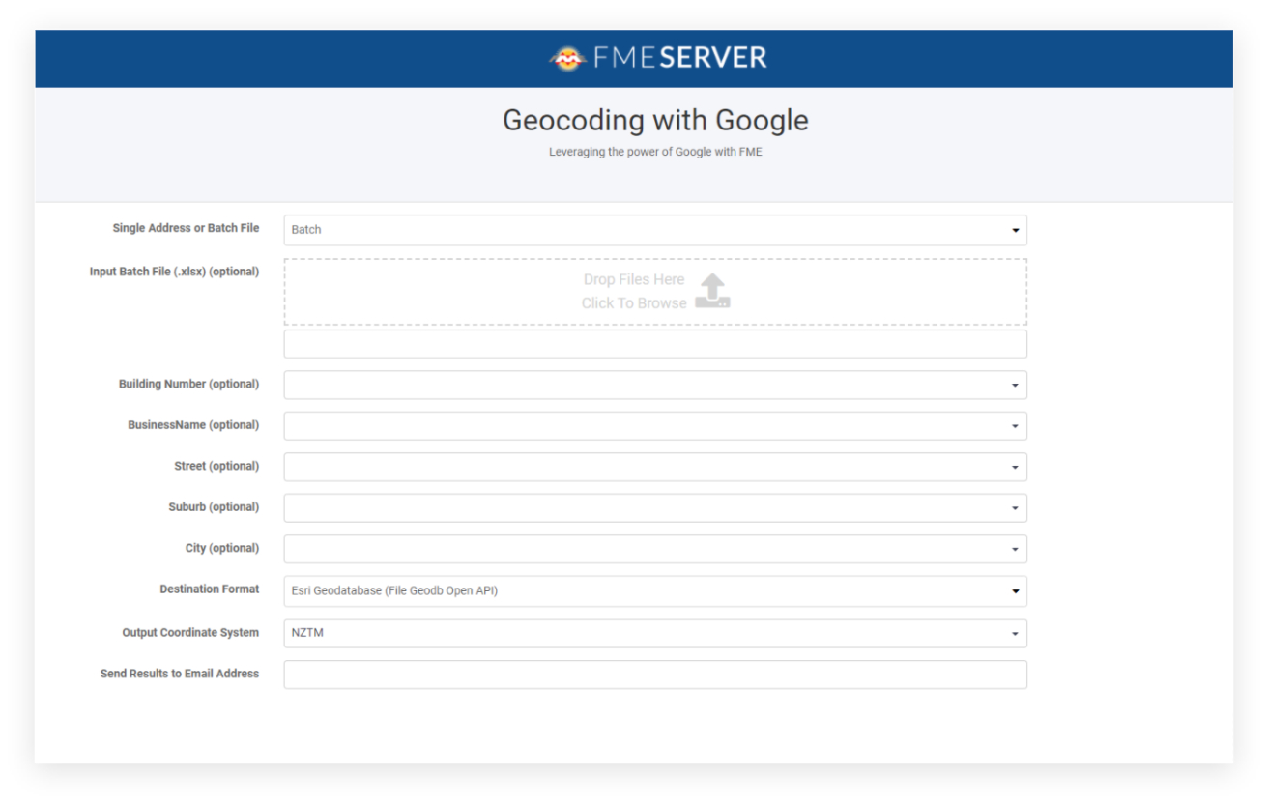Click the 'Building Number (optional)' label
The image size is (1268, 804).
188,384
